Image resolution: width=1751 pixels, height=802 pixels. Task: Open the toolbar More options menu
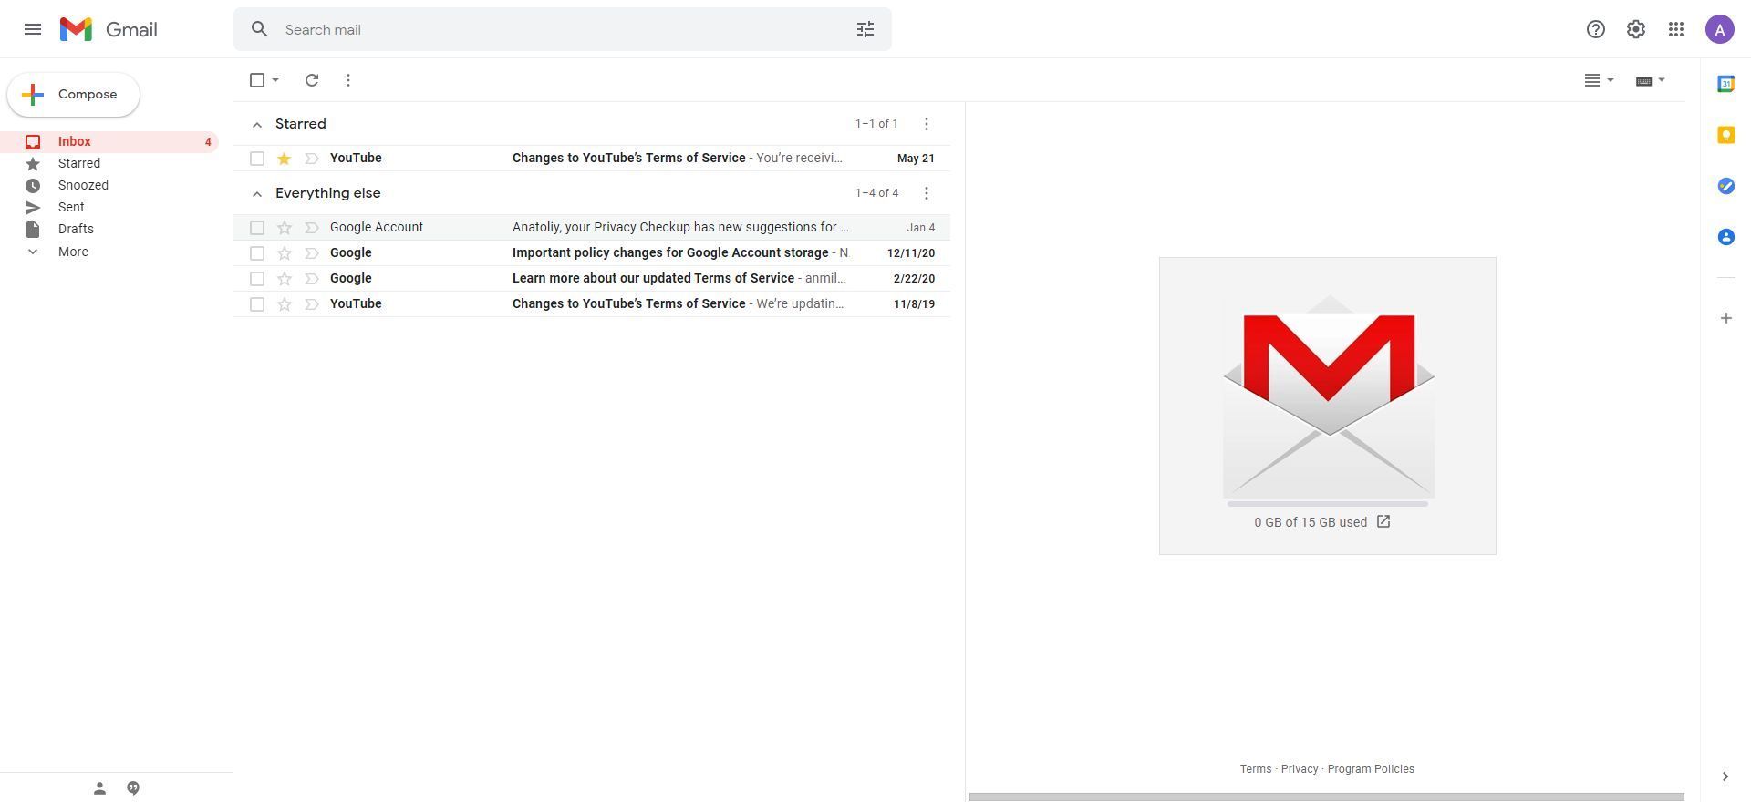click(x=348, y=80)
